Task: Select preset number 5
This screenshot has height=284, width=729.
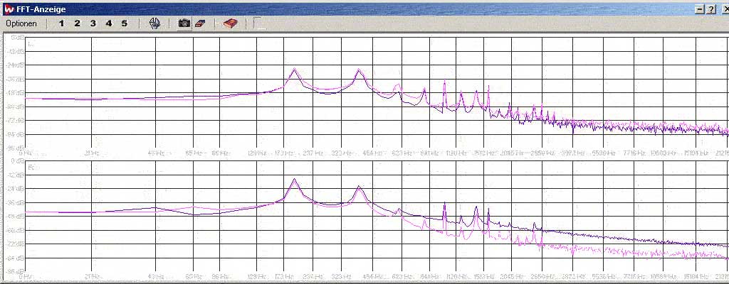Action: pyautogui.click(x=124, y=23)
